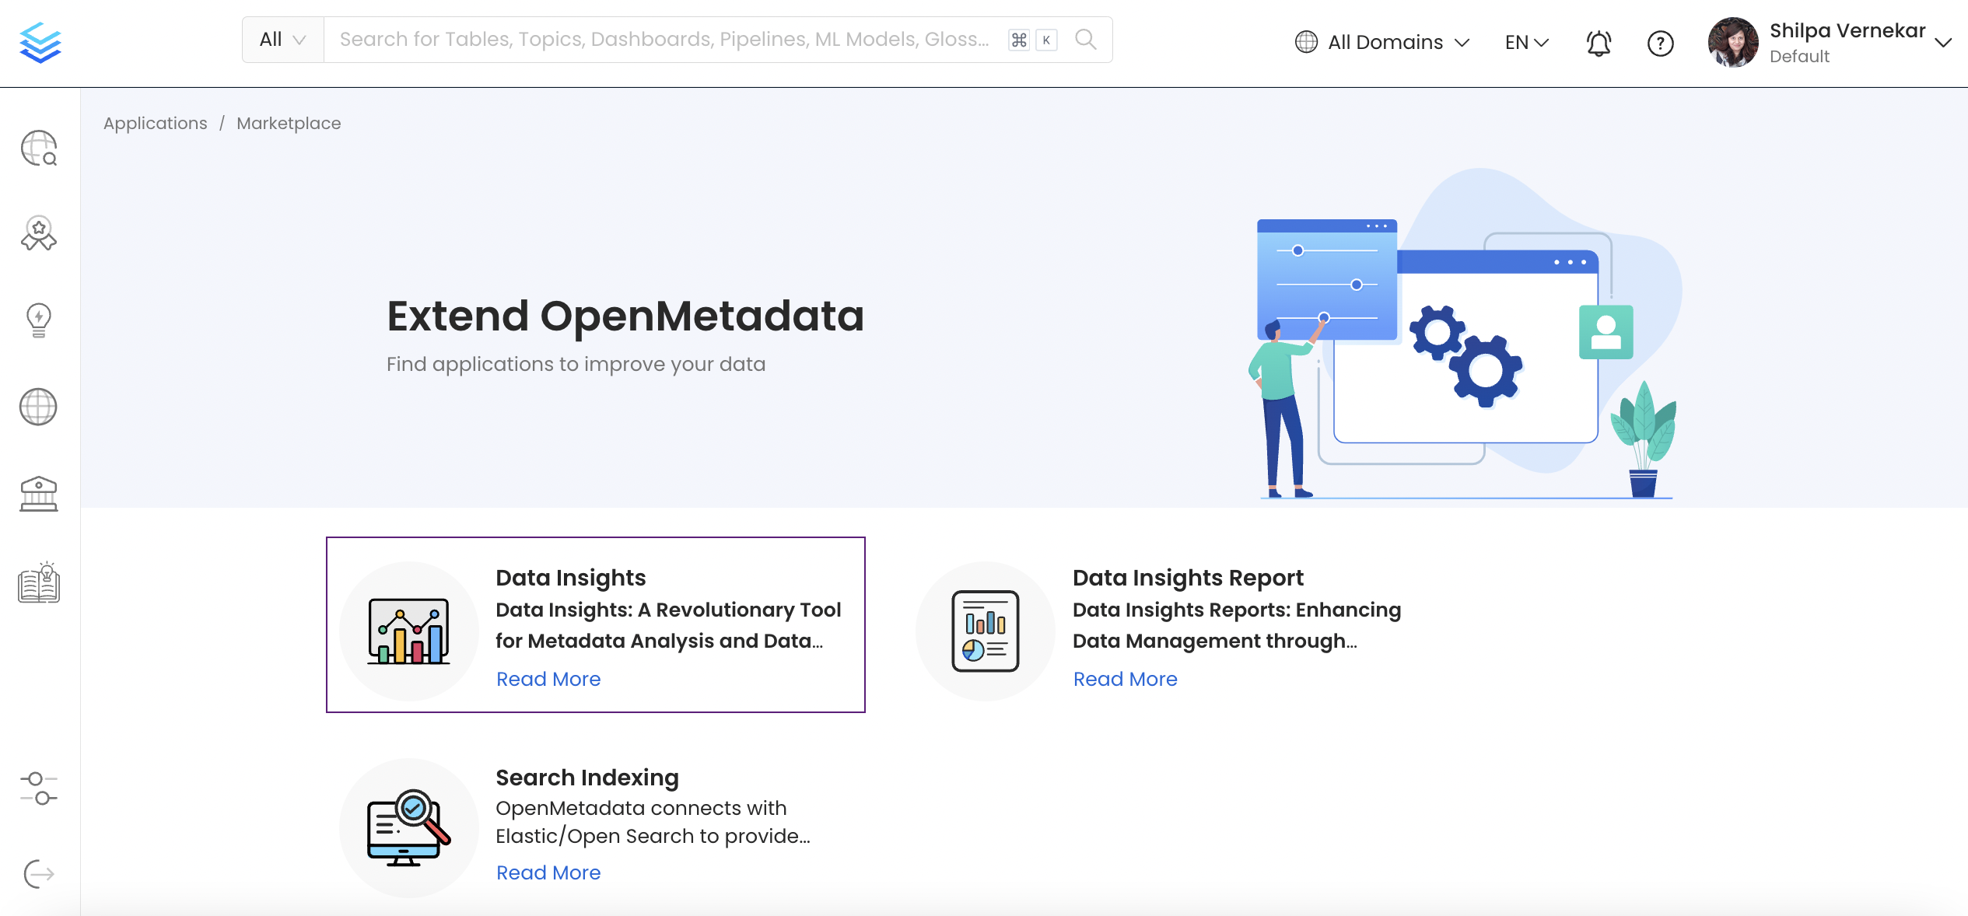Image resolution: width=1968 pixels, height=916 pixels.
Task: Open the EN language dropdown
Action: point(1525,42)
